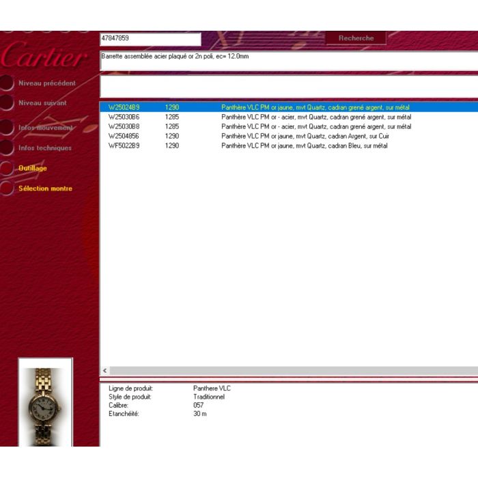Image resolution: width=478 pixels, height=478 pixels.
Task: Click the round bullet beside Niveau précédent
Action: [6, 83]
